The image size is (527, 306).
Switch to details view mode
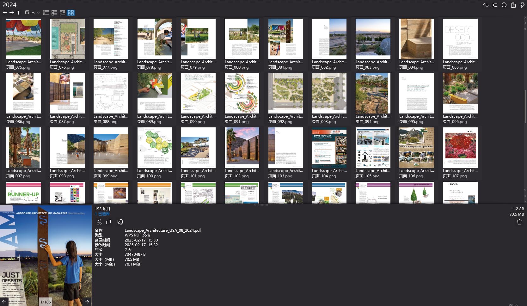pyautogui.click(x=54, y=13)
